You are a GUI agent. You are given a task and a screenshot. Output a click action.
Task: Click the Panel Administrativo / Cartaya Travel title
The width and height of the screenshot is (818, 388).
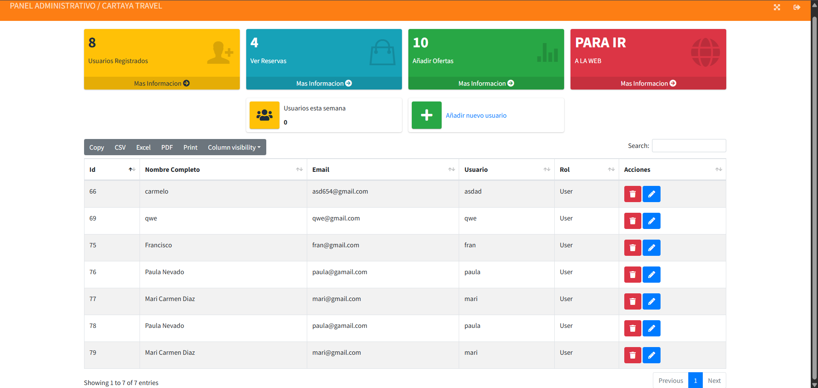click(86, 6)
